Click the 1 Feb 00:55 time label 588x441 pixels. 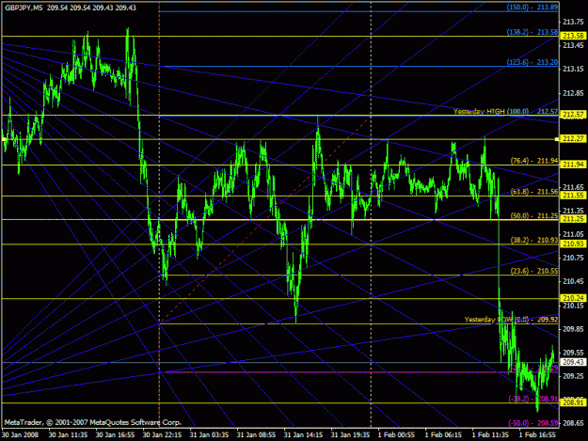tap(396, 434)
